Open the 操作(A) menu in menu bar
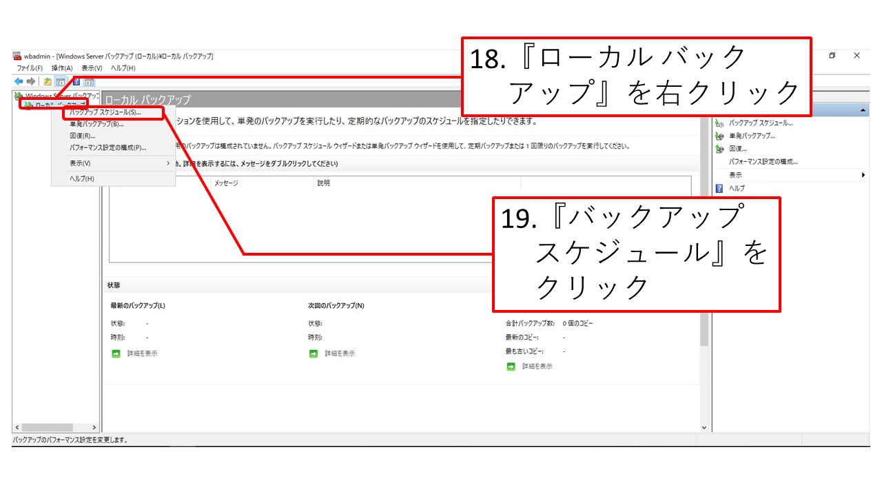Viewport: 882px width, 496px height. click(x=62, y=68)
